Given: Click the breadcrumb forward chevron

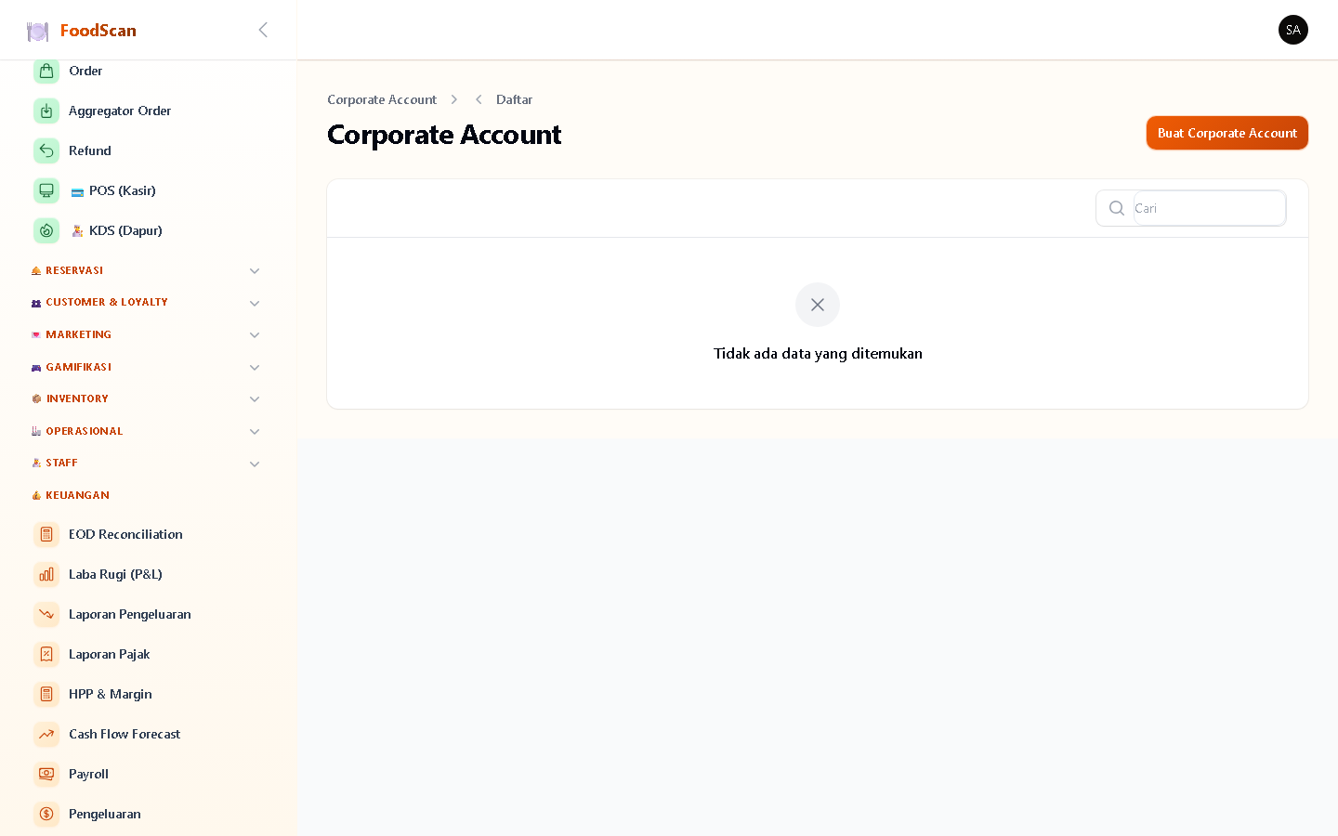Looking at the screenshot, I should point(454,99).
